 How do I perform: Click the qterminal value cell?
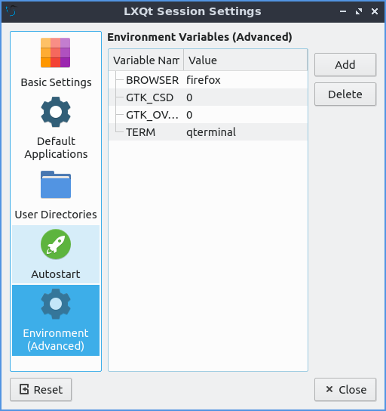click(x=211, y=132)
